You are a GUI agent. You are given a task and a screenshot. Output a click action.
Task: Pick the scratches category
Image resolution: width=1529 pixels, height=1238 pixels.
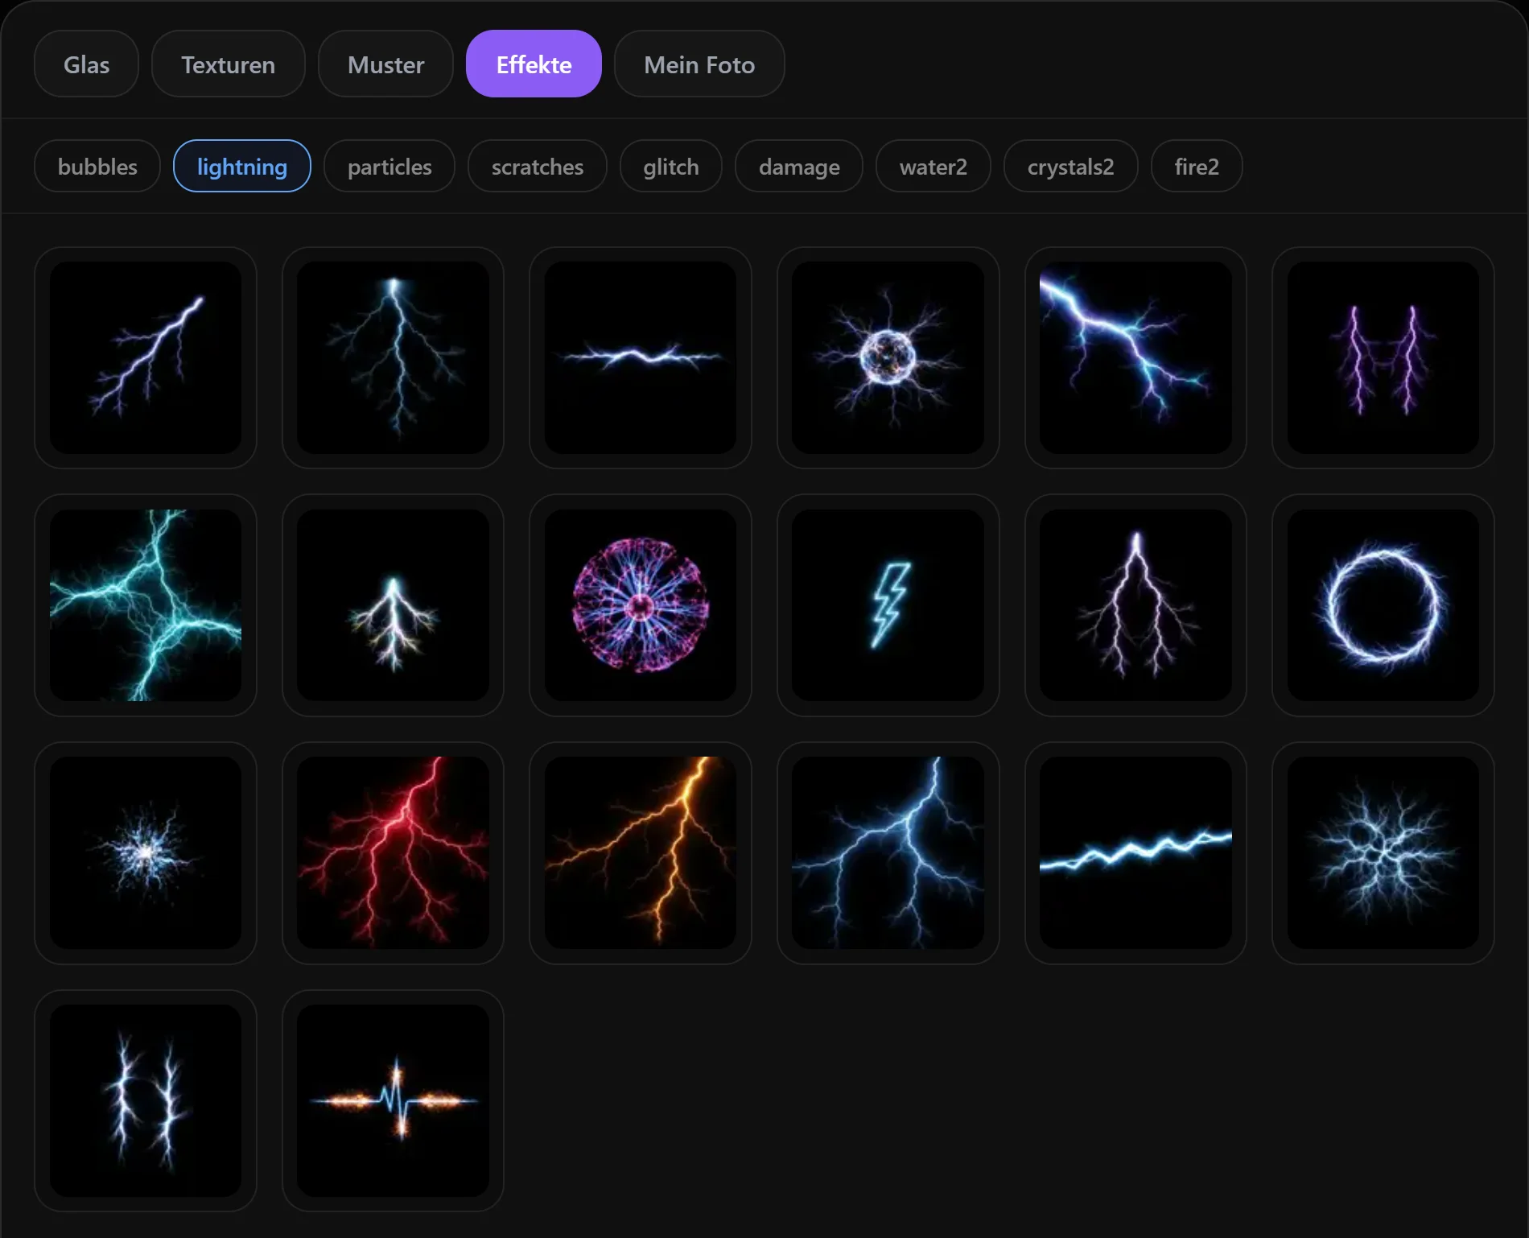(x=538, y=167)
